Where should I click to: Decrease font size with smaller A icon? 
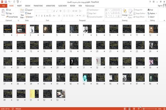57,11
